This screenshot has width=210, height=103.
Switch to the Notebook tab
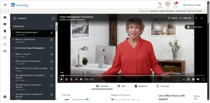[141, 86]
